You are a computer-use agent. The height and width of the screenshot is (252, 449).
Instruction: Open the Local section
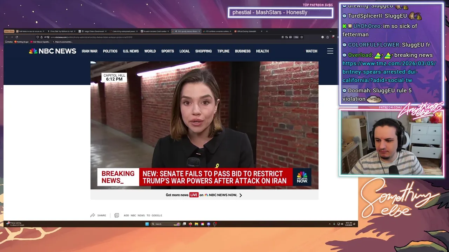185,51
